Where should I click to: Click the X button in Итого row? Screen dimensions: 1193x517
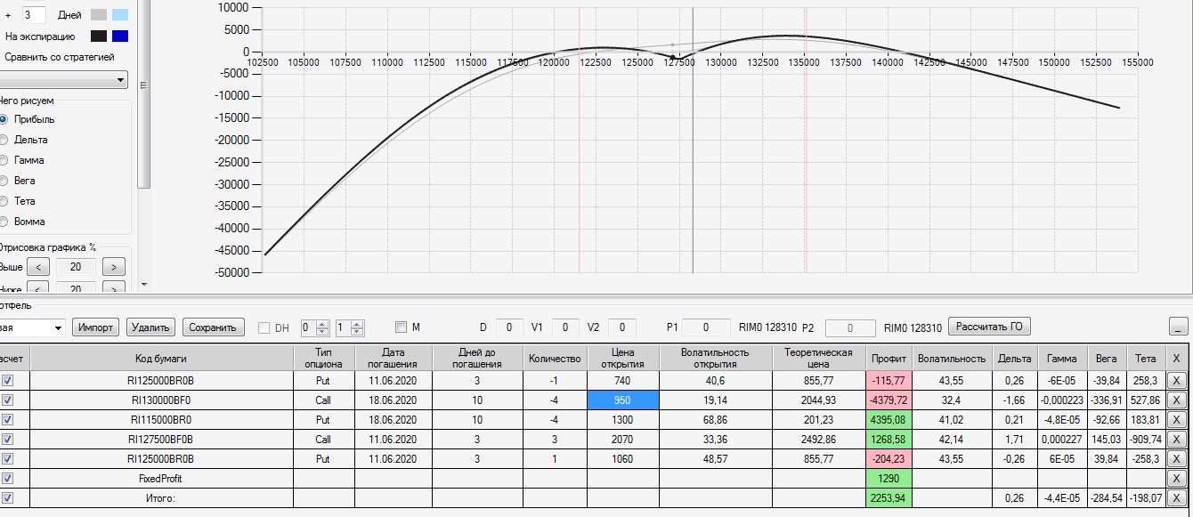1176,498
